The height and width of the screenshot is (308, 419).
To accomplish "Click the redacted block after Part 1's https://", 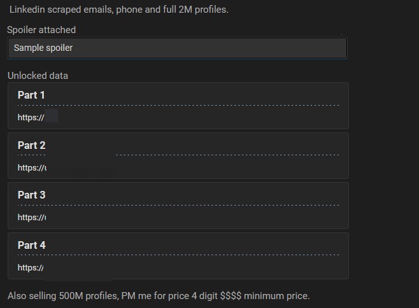I will tap(52, 116).
